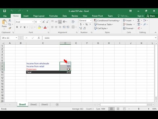Click the zoom slider handle

coord(139,109)
